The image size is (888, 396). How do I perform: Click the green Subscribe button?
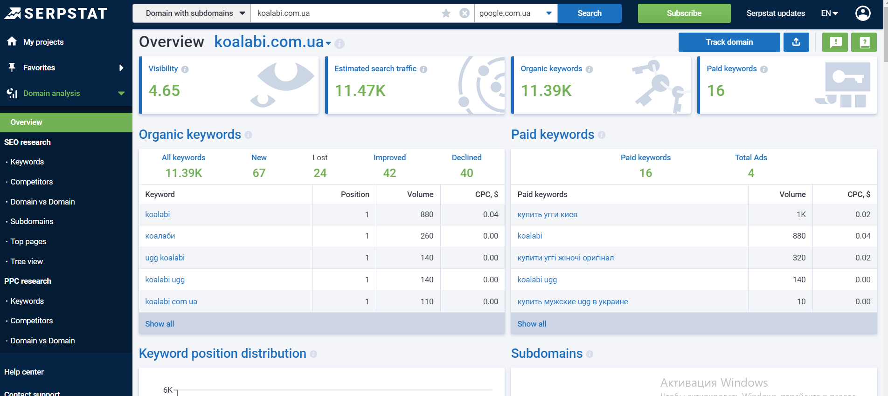tap(684, 13)
